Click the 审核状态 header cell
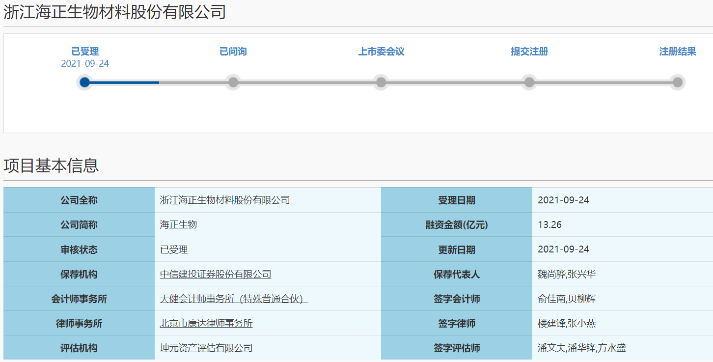The height and width of the screenshot is (362, 713). [x=79, y=250]
